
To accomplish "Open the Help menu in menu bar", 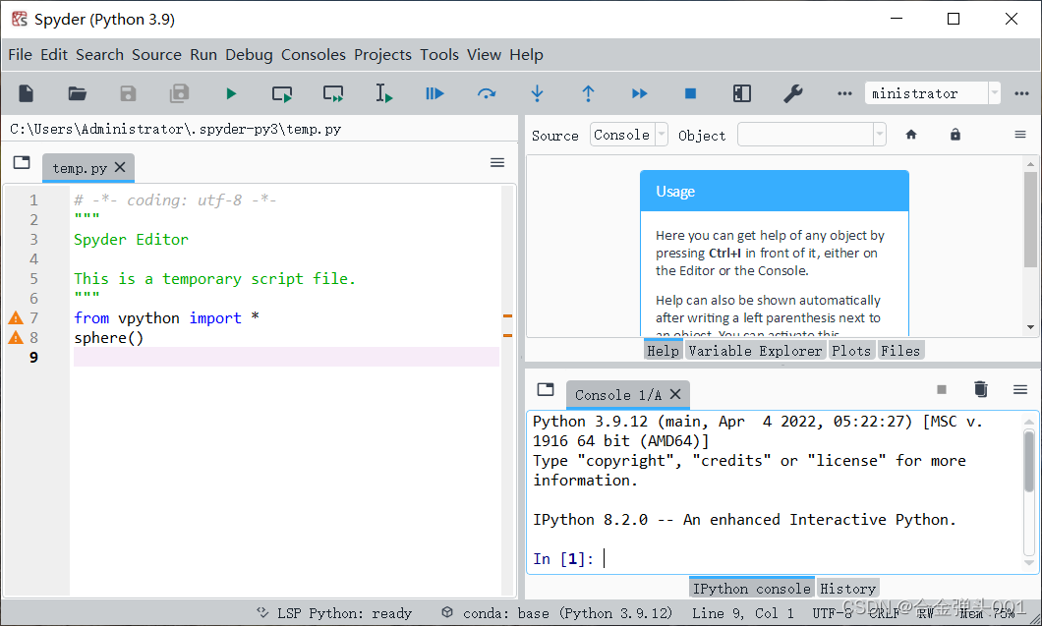I will (x=526, y=54).
